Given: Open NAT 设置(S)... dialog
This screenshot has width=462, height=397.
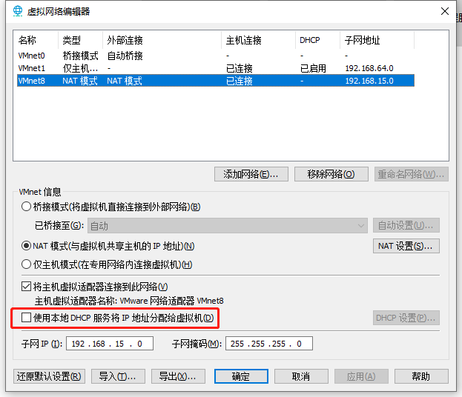Looking at the screenshot, I should [x=406, y=246].
